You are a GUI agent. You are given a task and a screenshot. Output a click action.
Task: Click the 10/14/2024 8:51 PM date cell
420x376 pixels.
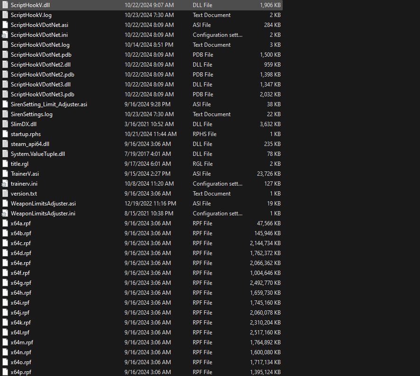[x=149, y=44]
